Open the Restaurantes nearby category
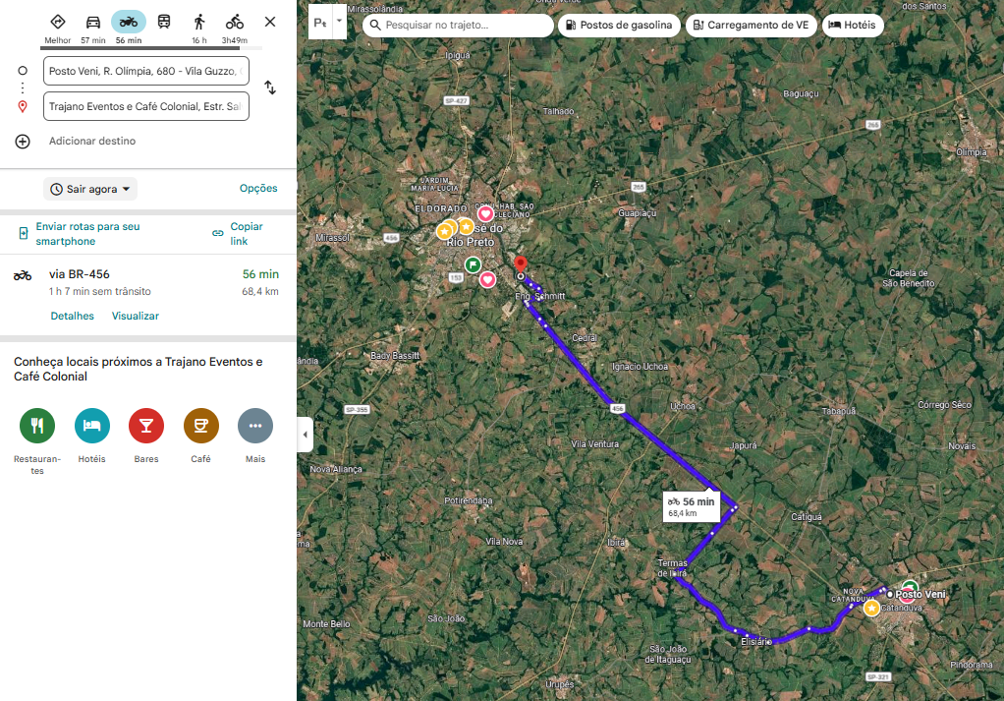 (37, 426)
